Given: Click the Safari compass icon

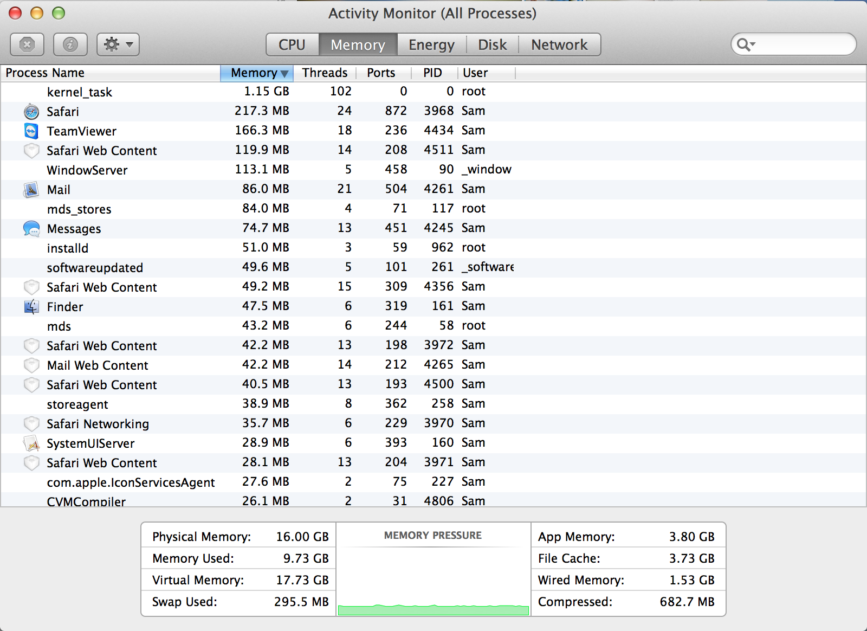Looking at the screenshot, I should (31, 112).
